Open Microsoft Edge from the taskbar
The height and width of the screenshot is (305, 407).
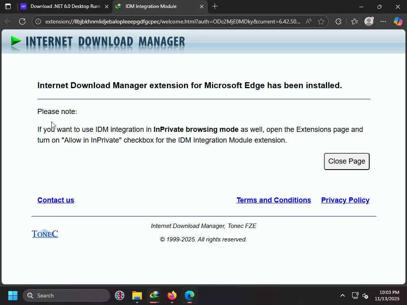pos(190,295)
